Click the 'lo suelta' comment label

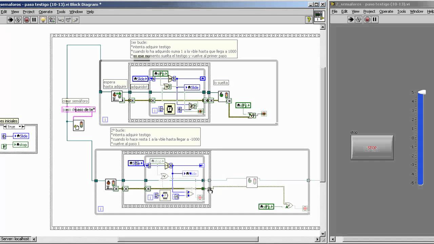(221, 83)
